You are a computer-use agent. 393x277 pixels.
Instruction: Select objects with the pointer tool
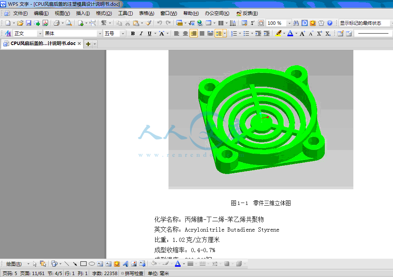pos(35,264)
